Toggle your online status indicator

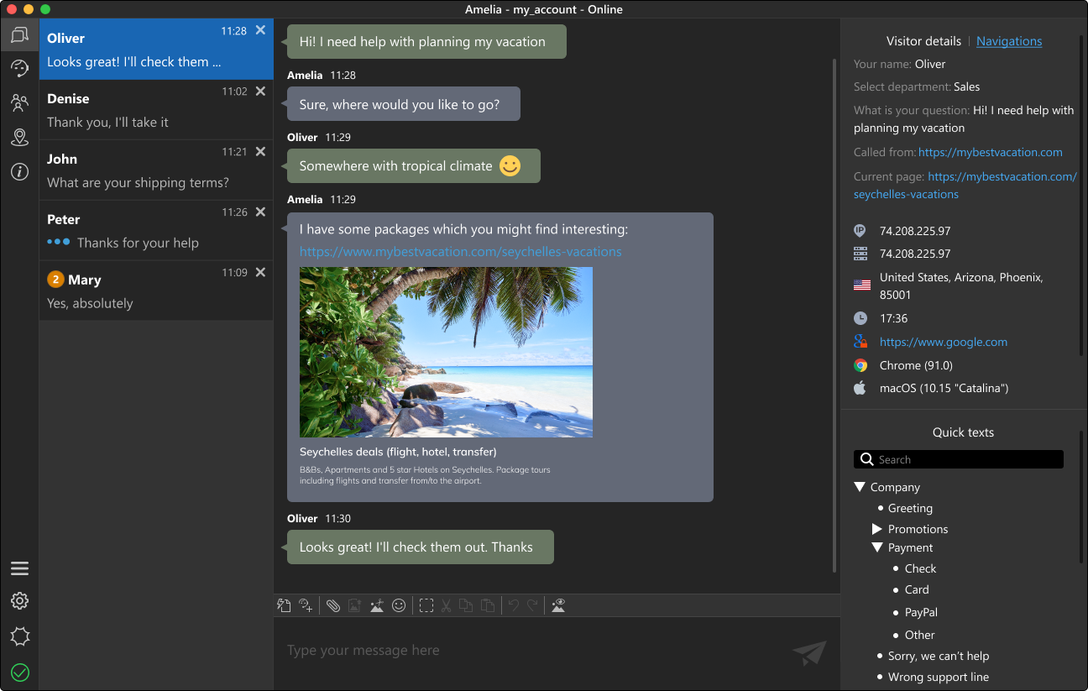point(19,672)
